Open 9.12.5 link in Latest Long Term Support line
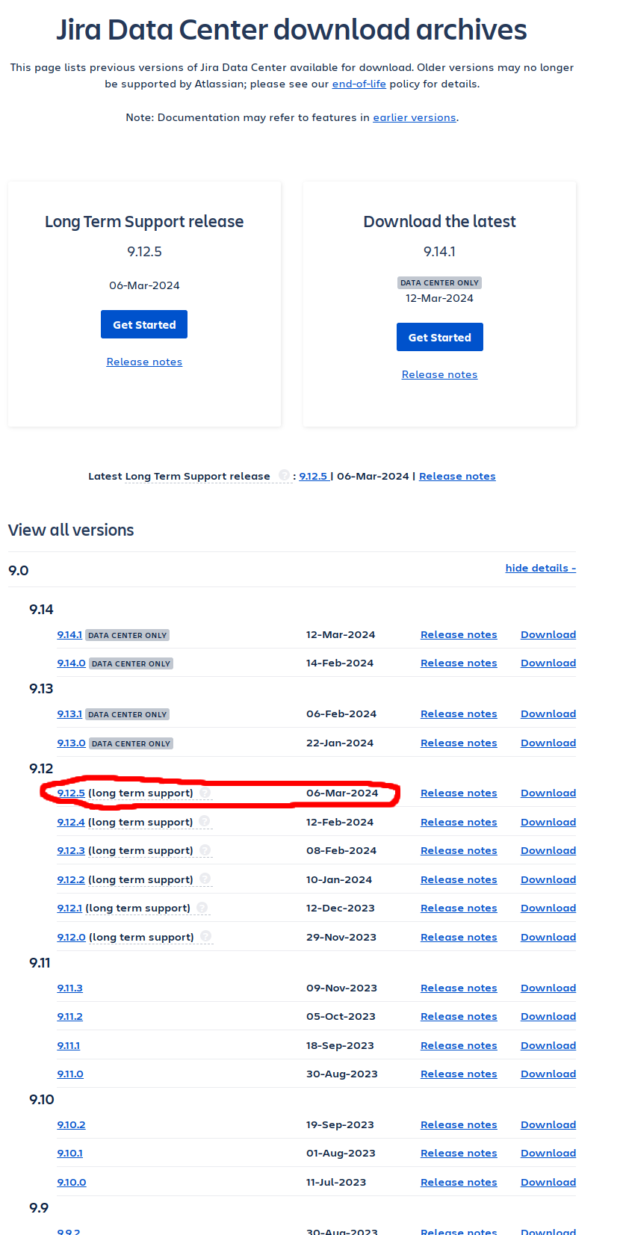620x1235 pixels. pyautogui.click(x=313, y=476)
